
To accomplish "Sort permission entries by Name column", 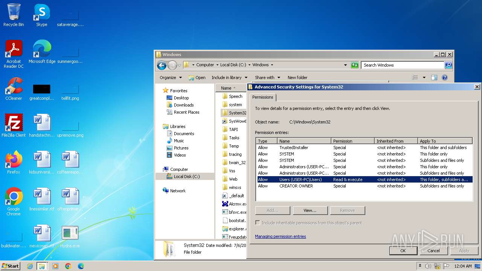I will 304,141.
